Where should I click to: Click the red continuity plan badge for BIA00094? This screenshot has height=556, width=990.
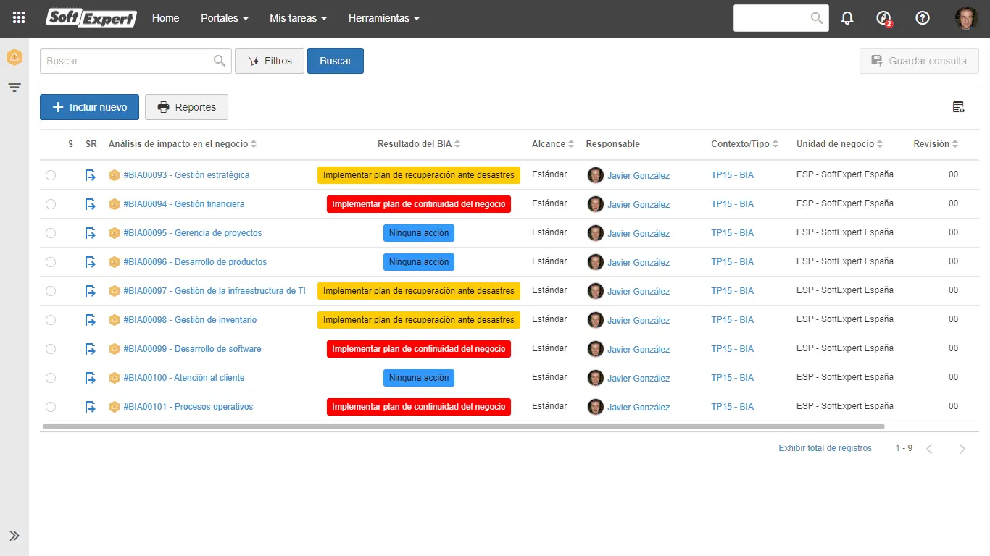(x=419, y=204)
